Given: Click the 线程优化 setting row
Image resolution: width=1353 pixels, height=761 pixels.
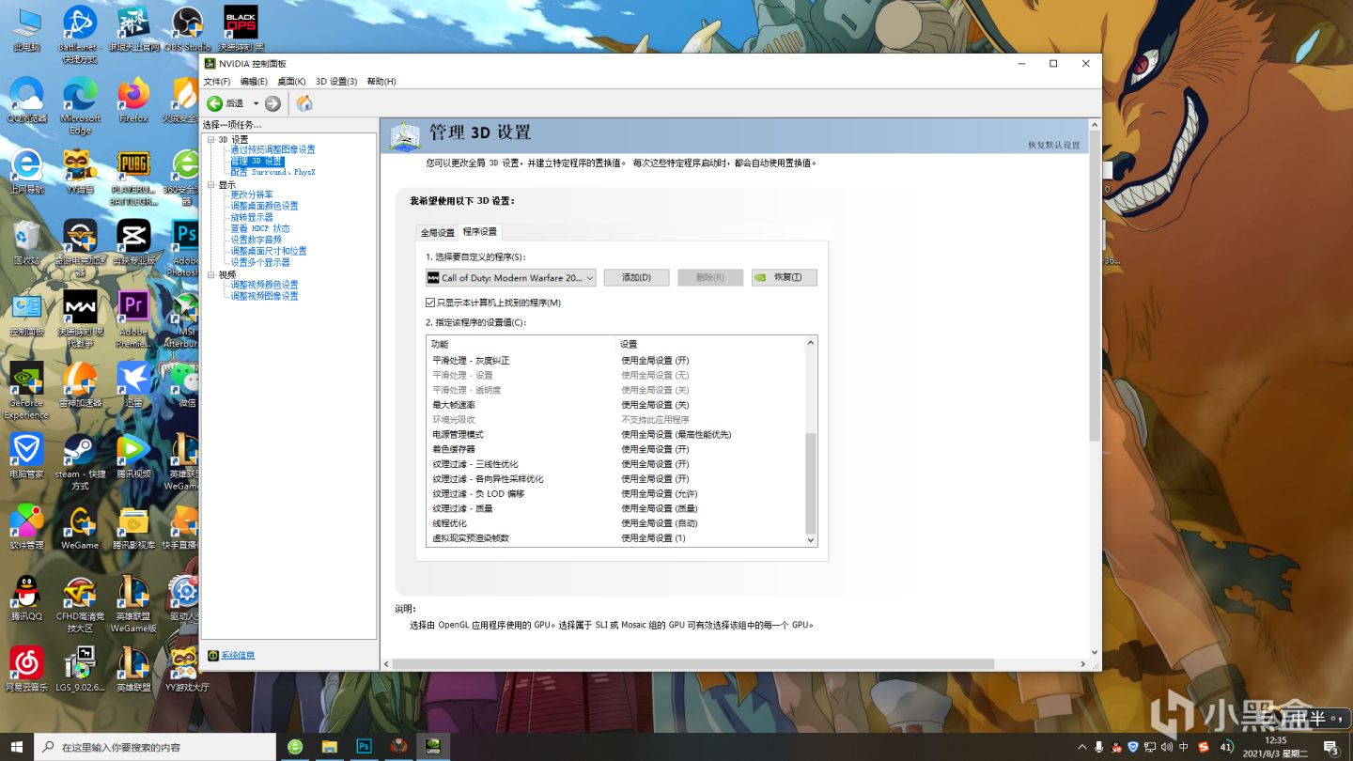Looking at the screenshot, I should [x=615, y=523].
